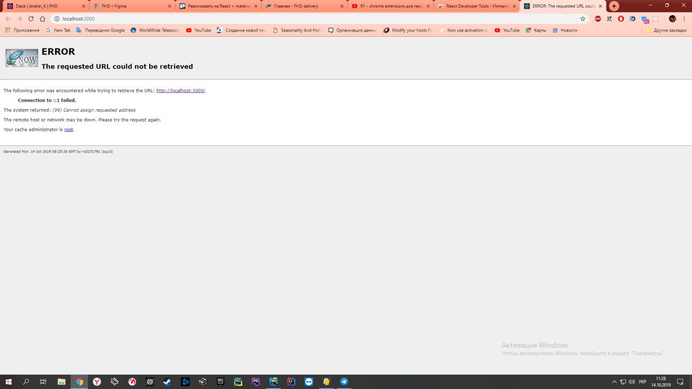
Task: Open the WorldWide Telescope bookmark
Action: pos(155,30)
